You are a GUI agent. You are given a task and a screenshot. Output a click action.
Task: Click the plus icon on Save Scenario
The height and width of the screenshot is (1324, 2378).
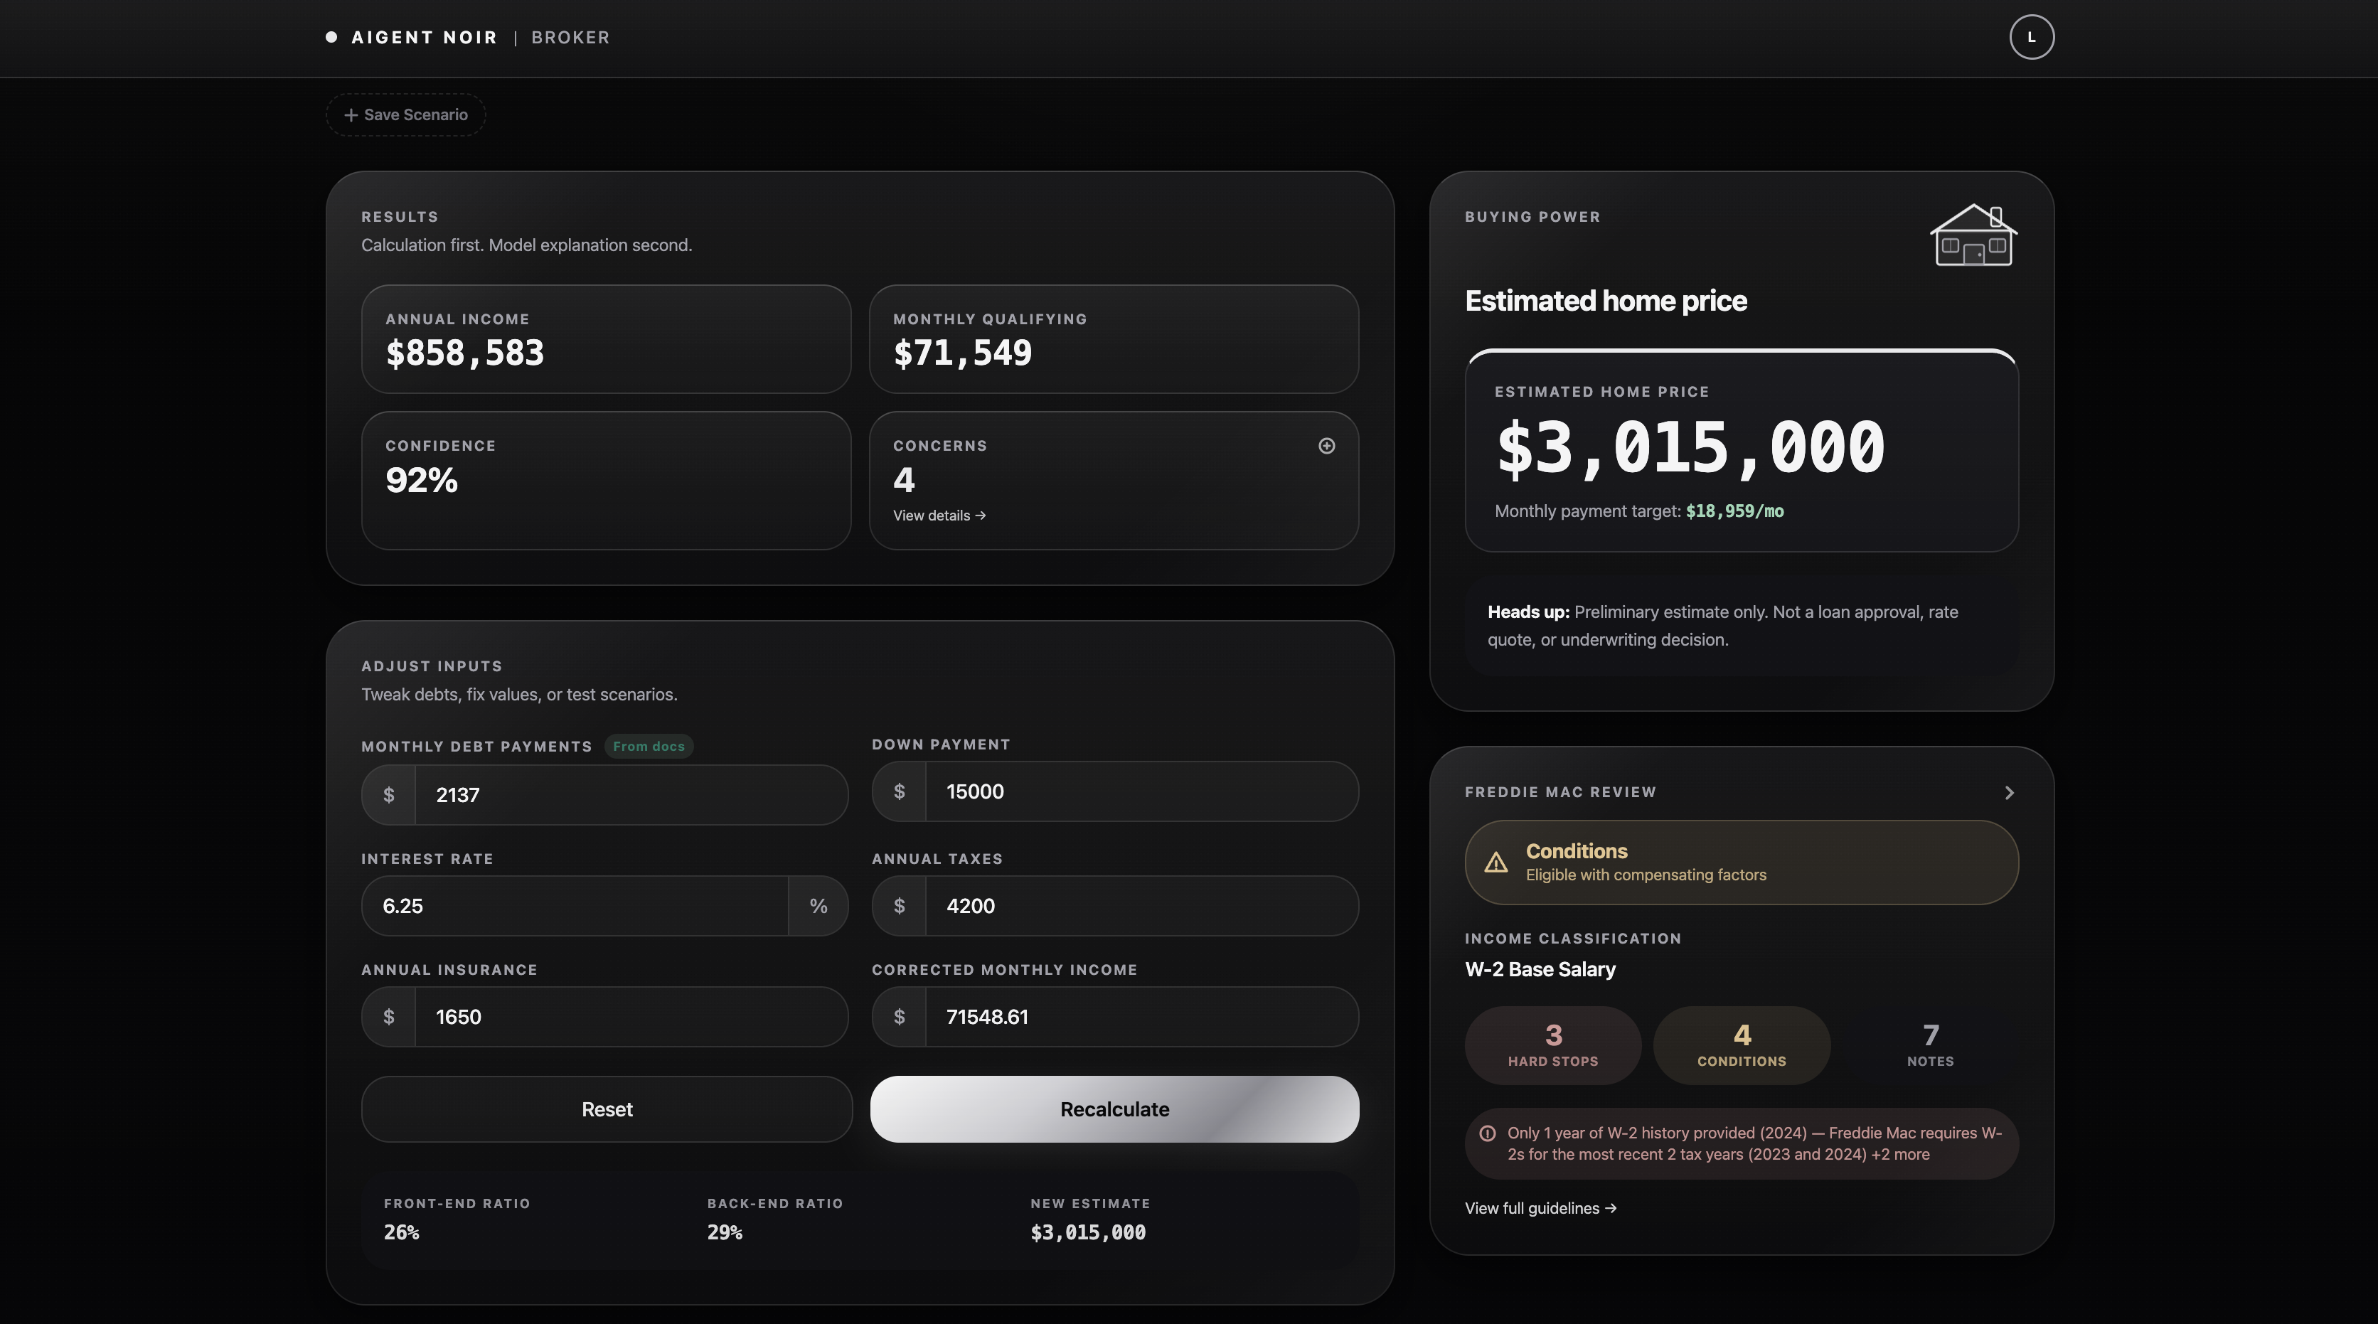coord(351,114)
